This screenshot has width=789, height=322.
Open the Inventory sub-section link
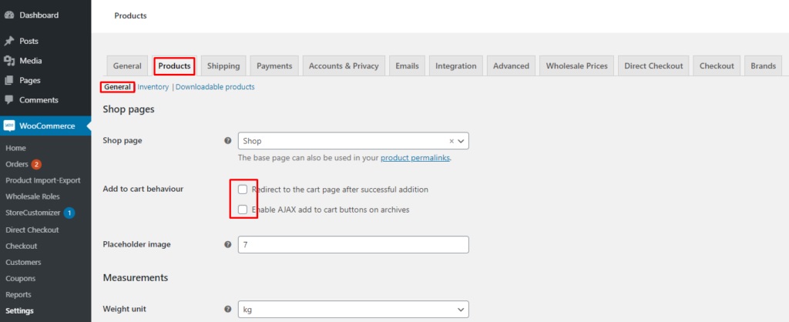[x=153, y=87]
